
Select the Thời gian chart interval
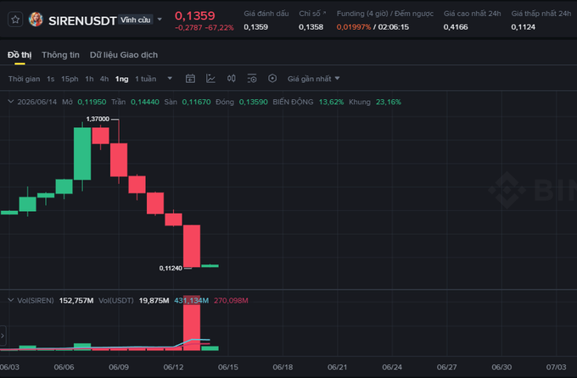pos(25,79)
